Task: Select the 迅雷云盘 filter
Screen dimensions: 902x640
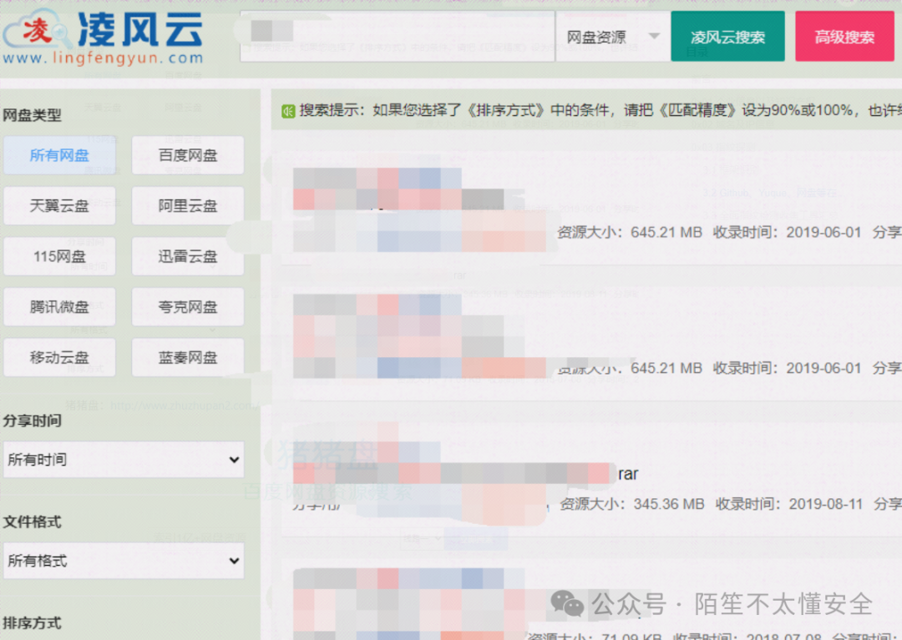Action: tap(187, 256)
